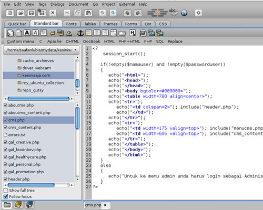Insert an image via the single-picture icon

point(143,33)
